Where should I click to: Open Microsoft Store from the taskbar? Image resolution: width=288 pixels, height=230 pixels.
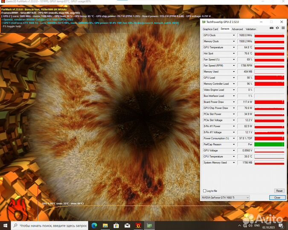click(116, 225)
